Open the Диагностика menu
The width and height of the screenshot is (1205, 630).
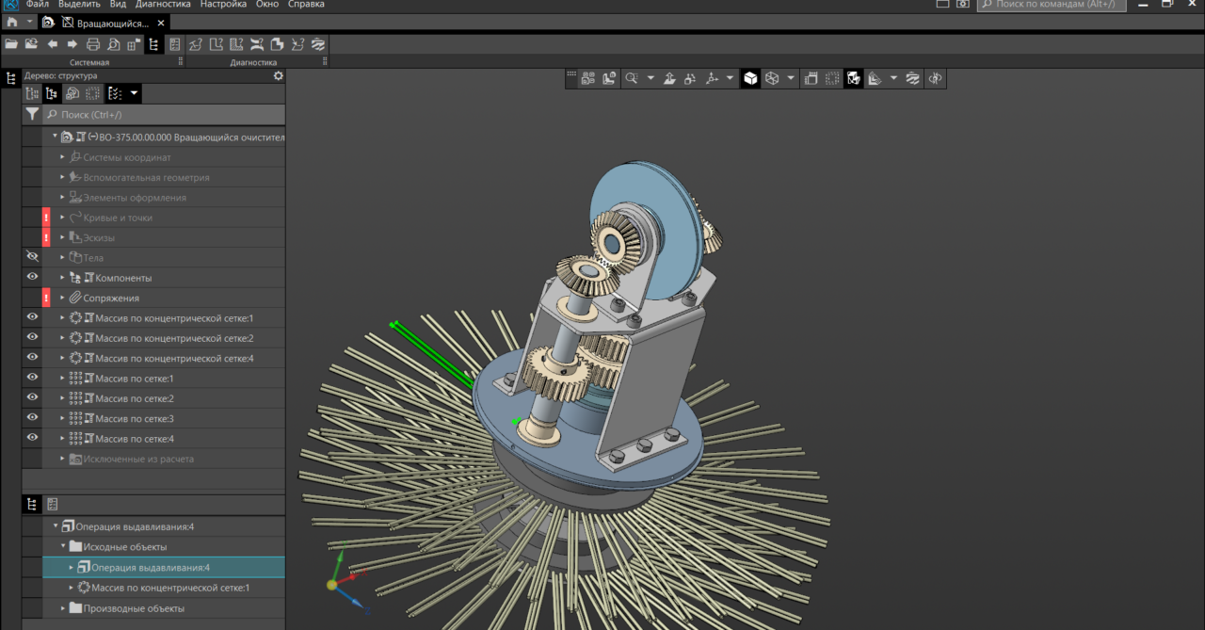click(163, 5)
